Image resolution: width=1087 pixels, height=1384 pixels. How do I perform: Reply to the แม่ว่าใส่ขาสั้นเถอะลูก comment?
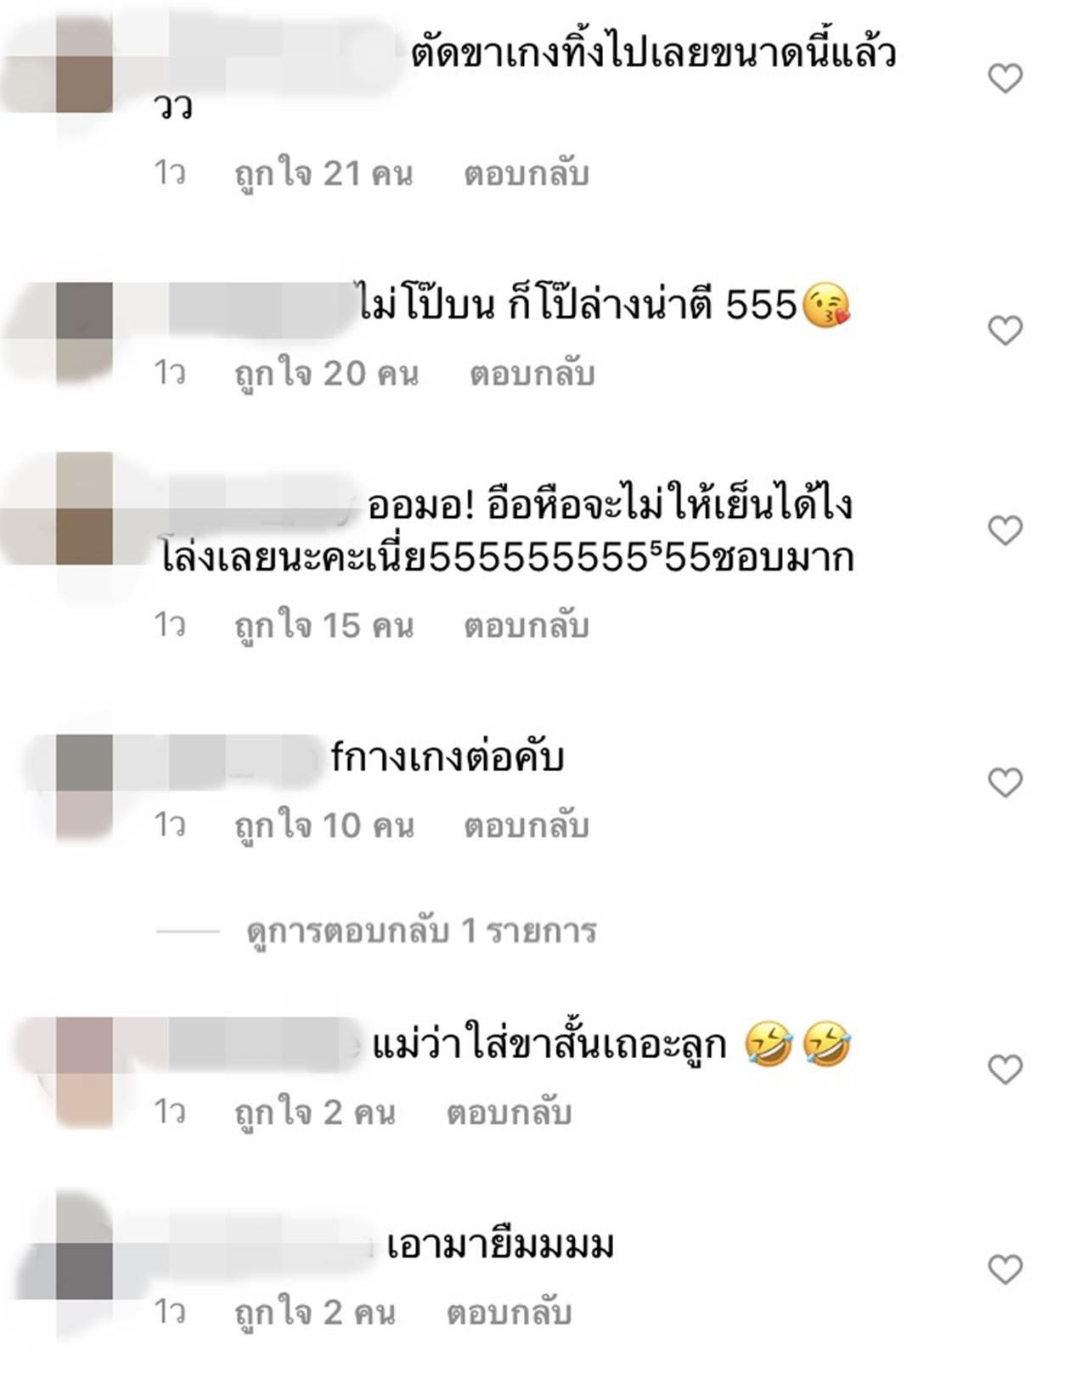click(510, 1113)
